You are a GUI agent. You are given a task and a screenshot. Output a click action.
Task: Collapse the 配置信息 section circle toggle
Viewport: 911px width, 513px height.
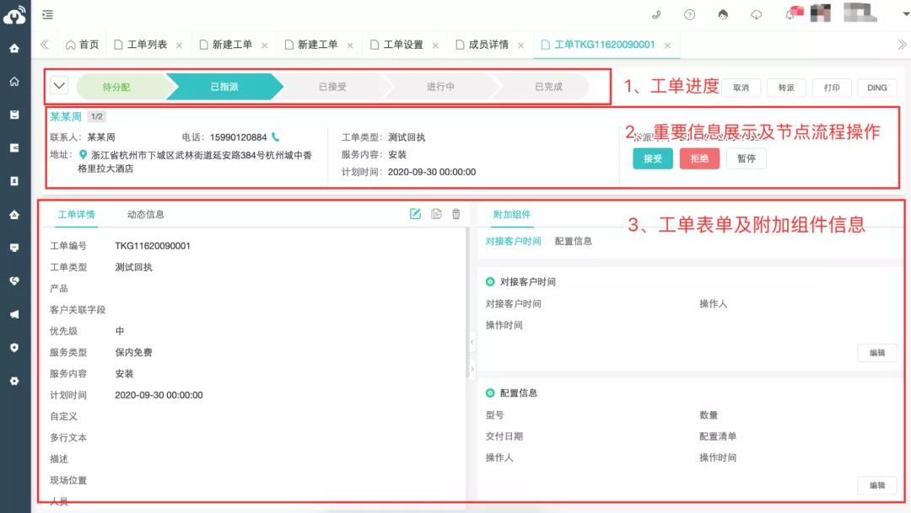pos(490,393)
